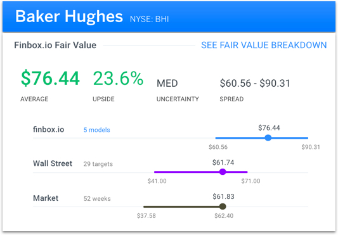This screenshot has height=235, width=338.
Task: Click the $76.44 average fair value figure
Action: tap(50, 78)
